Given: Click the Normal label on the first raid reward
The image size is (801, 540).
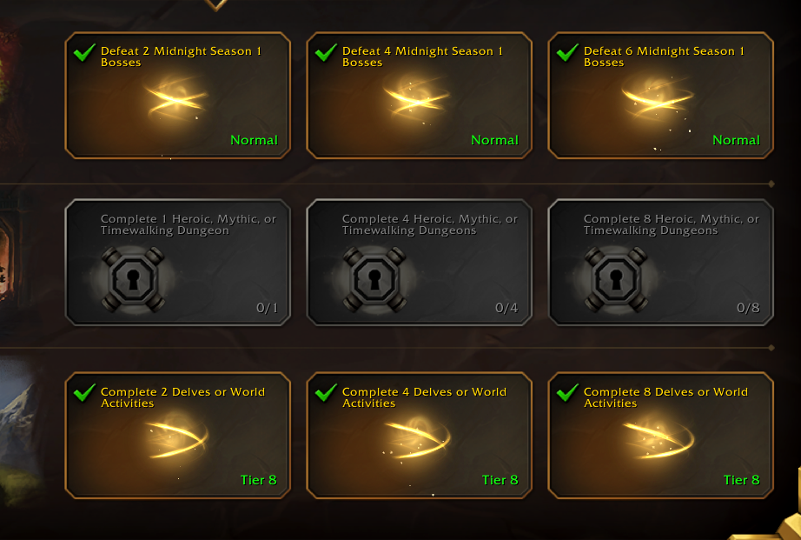Looking at the screenshot, I should point(254,140).
